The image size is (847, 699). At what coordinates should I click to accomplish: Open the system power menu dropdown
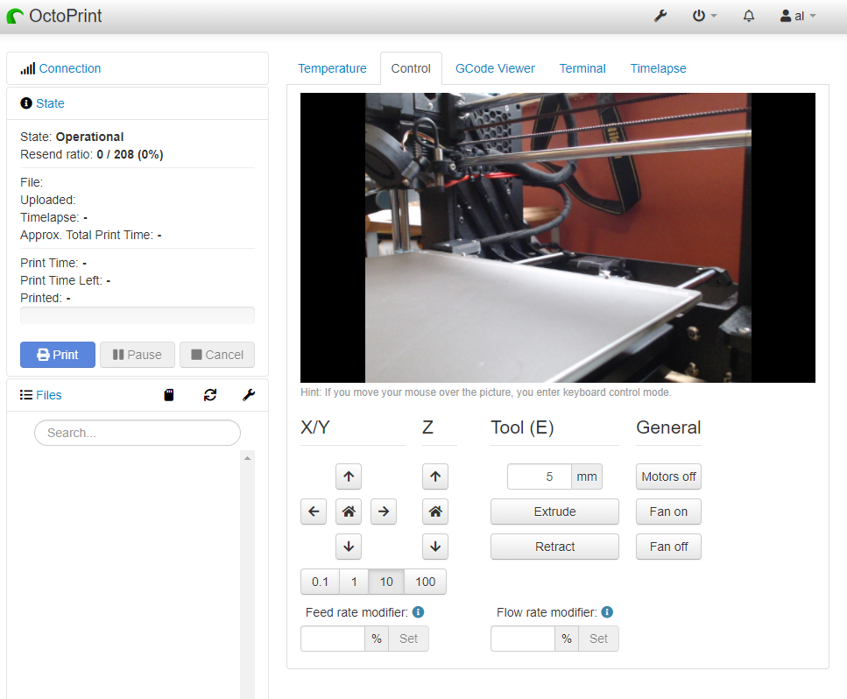704,16
